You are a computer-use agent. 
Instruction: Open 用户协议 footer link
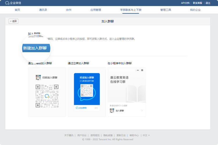[x=82, y=135]
